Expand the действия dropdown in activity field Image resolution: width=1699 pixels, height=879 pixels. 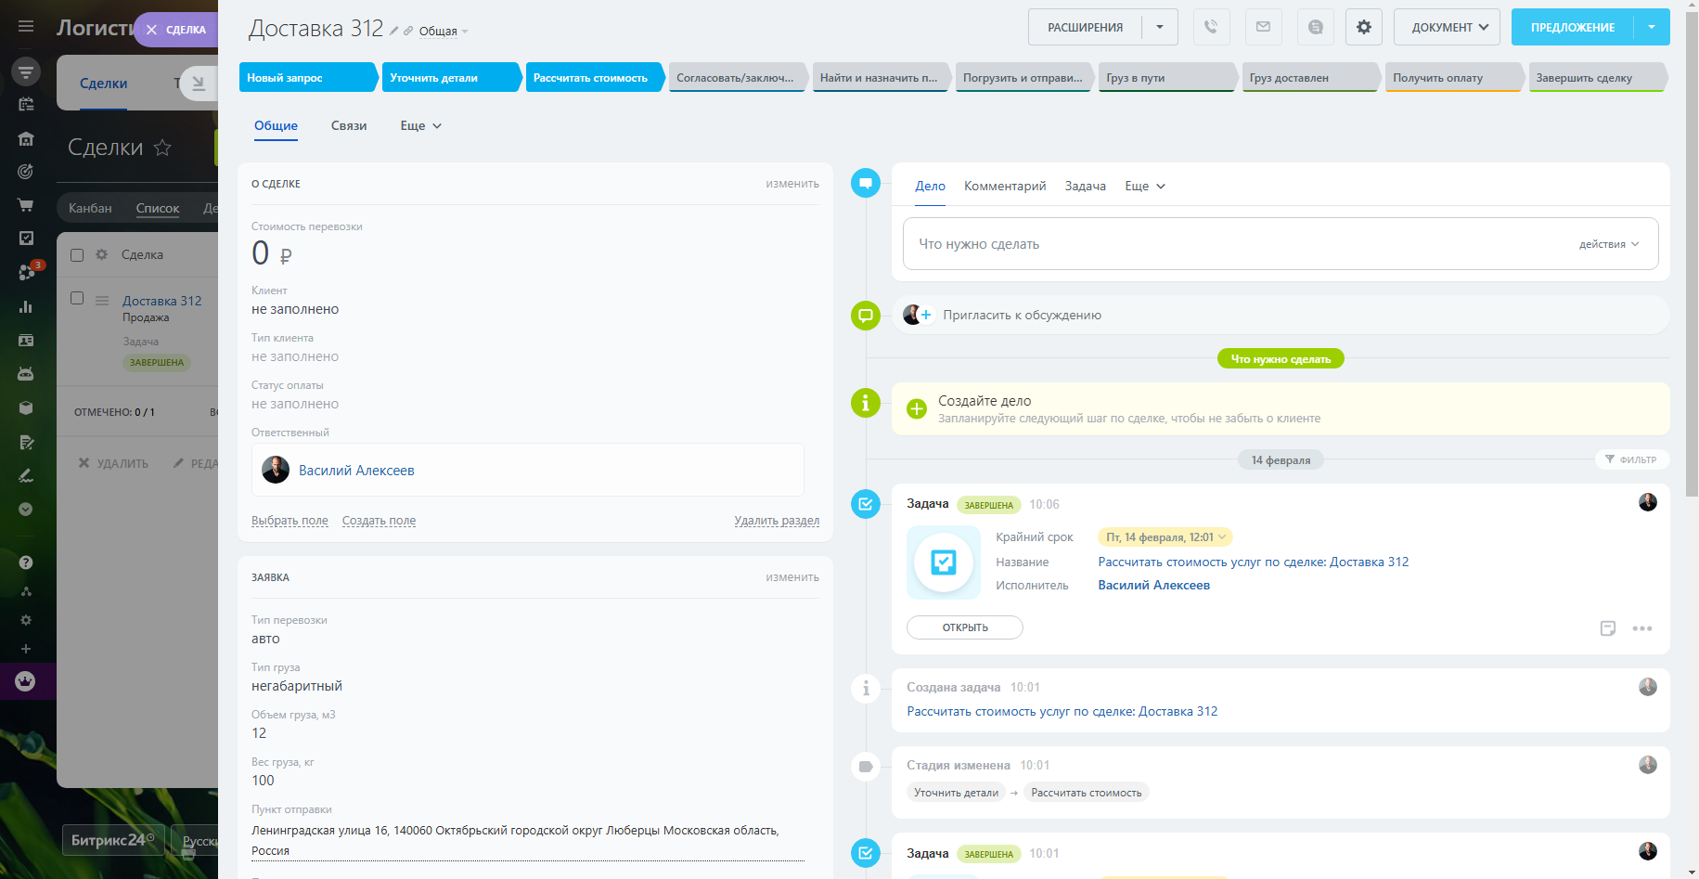(x=1608, y=244)
